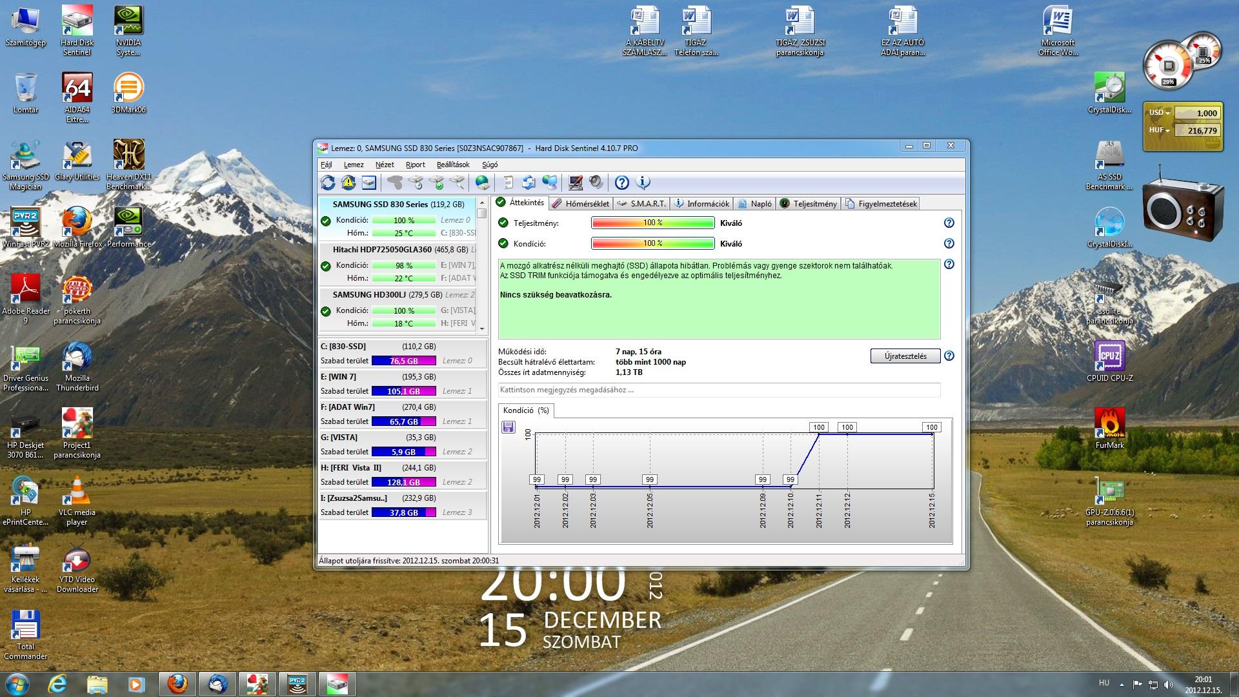Click the networked monitors toolbar icon
The image size is (1239, 697).
549,183
